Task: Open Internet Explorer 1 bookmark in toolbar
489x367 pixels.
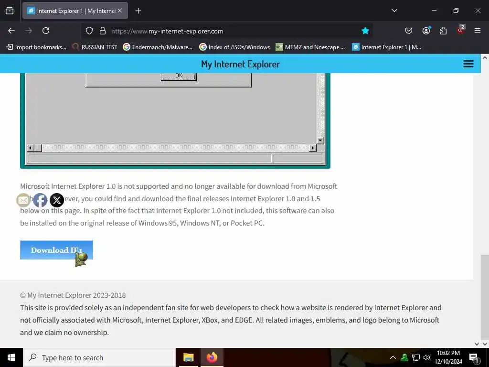Action: pyautogui.click(x=387, y=47)
